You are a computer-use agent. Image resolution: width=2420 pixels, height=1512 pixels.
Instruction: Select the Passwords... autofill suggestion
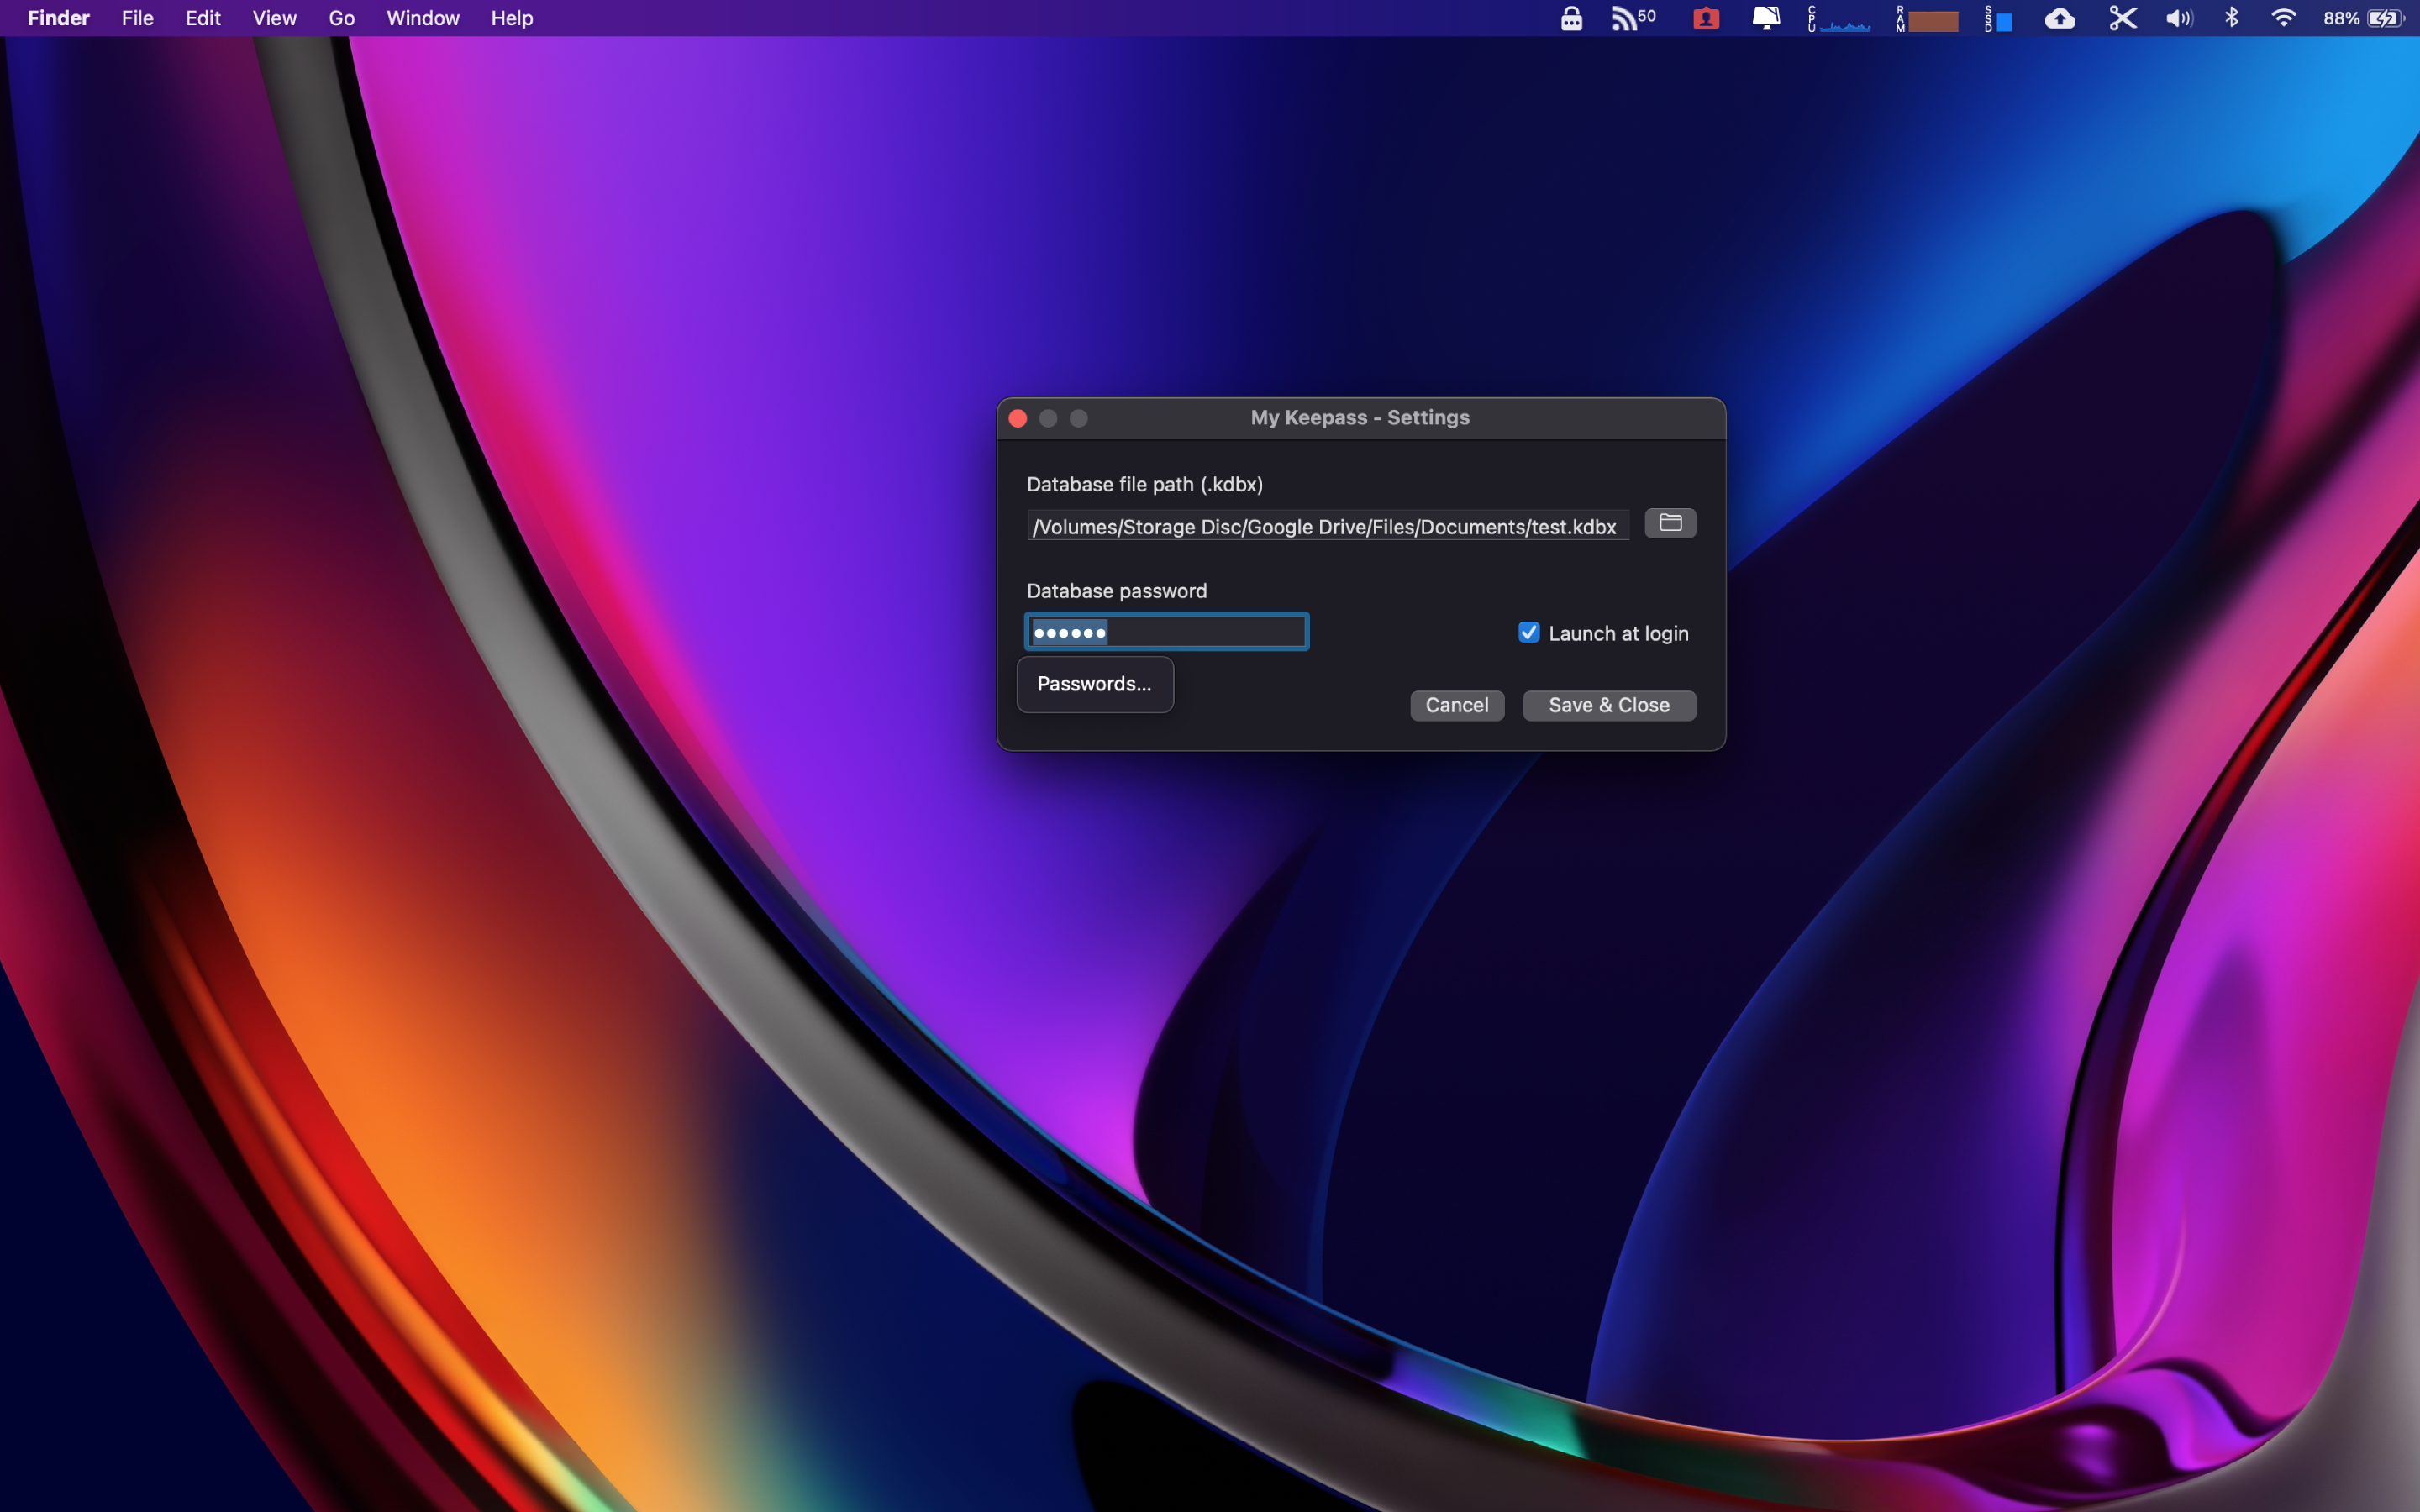click(x=1095, y=684)
